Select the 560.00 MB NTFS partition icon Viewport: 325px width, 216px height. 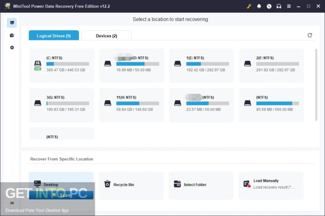[248, 103]
